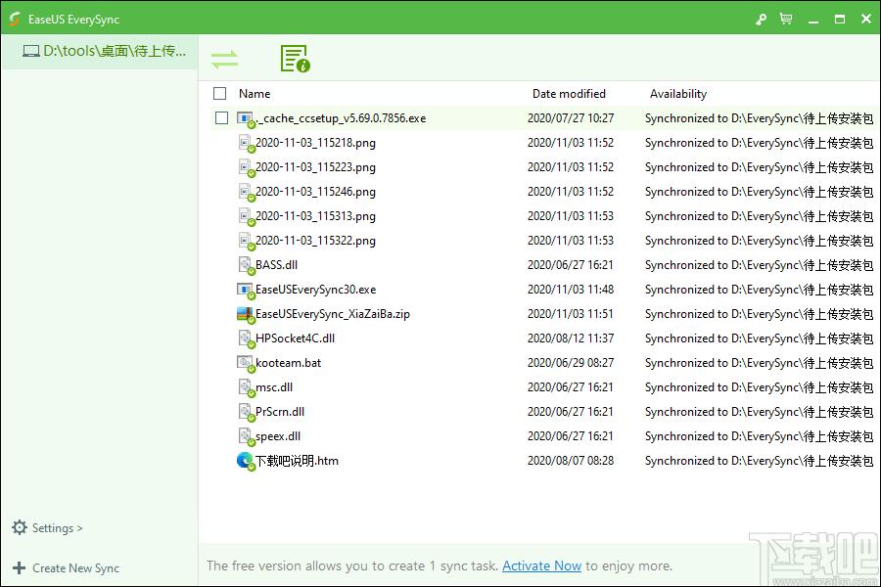Click the computer icon beside D:\tools path
This screenshot has width=881, height=587.
[31, 51]
